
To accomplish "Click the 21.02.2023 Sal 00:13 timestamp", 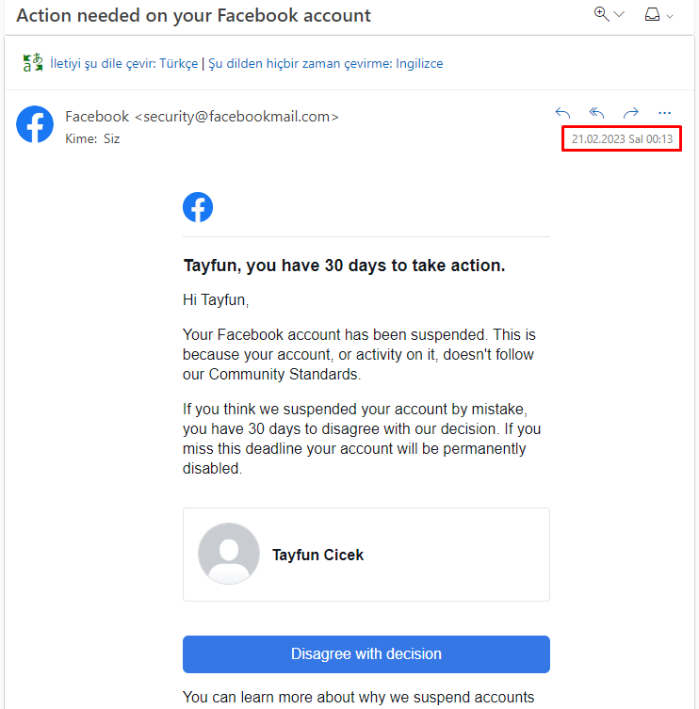I will (622, 138).
